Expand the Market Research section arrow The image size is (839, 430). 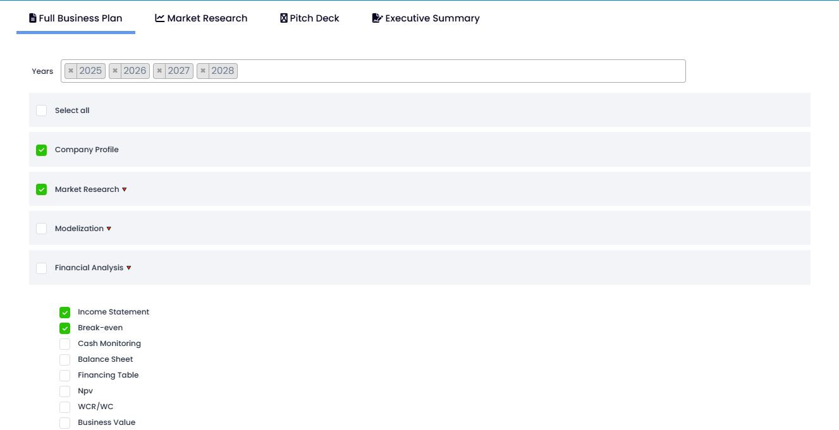(x=125, y=189)
